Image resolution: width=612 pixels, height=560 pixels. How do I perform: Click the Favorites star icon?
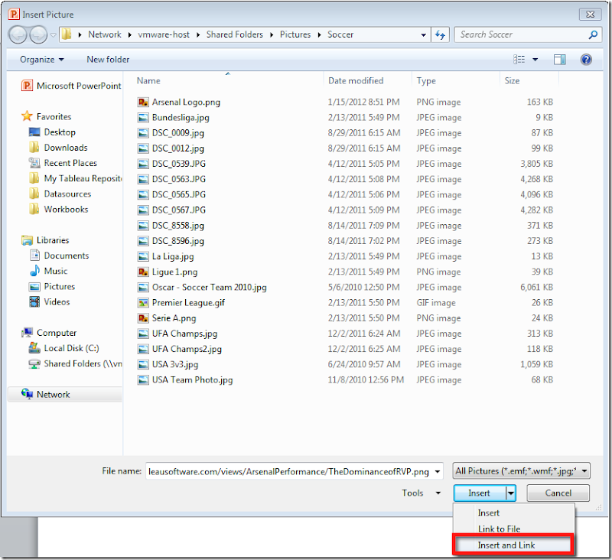27,116
